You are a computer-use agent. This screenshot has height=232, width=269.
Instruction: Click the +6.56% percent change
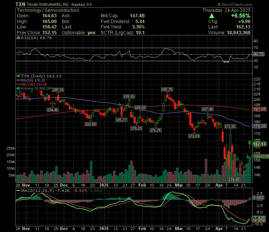[241, 16]
